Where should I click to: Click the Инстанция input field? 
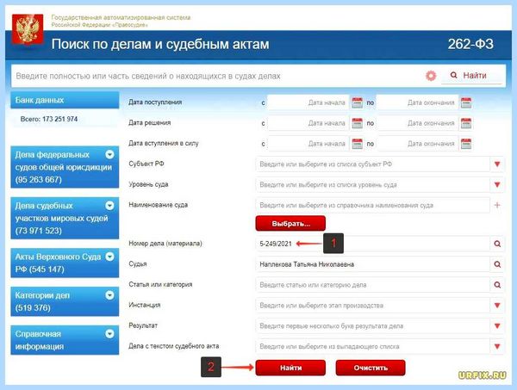coord(372,306)
